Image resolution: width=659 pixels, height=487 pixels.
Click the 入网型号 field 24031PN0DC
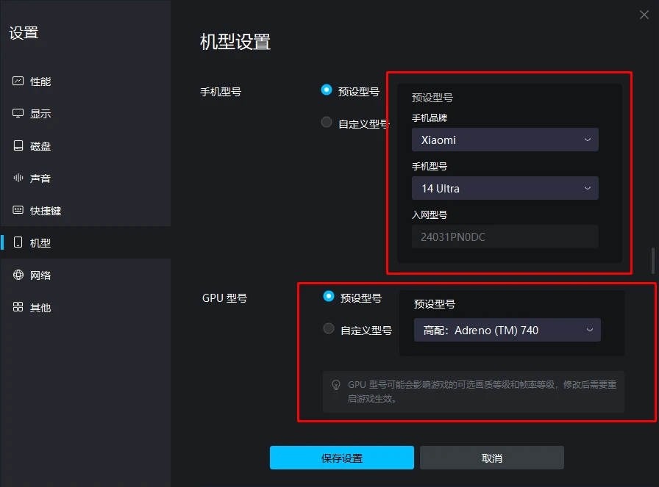coord(505,237)
